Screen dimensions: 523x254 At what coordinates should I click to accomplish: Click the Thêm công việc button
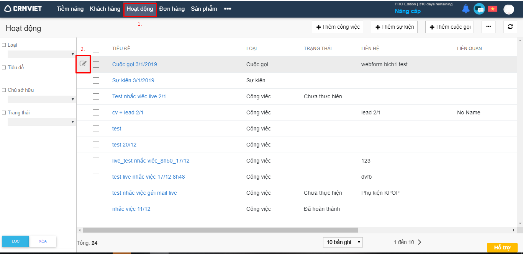click(x=338, y=27)
